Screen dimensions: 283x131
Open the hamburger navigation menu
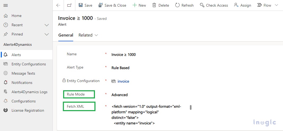coord(6,5)
